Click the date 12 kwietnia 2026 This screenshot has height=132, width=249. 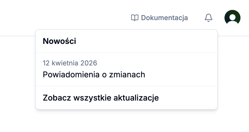click(x=70, y=63)
